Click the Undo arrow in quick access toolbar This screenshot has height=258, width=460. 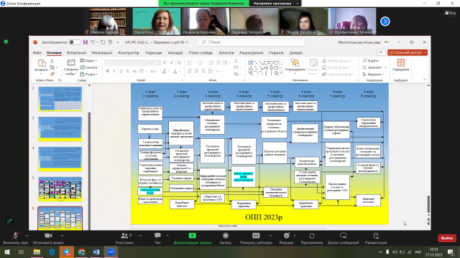(x=93, y=42)
